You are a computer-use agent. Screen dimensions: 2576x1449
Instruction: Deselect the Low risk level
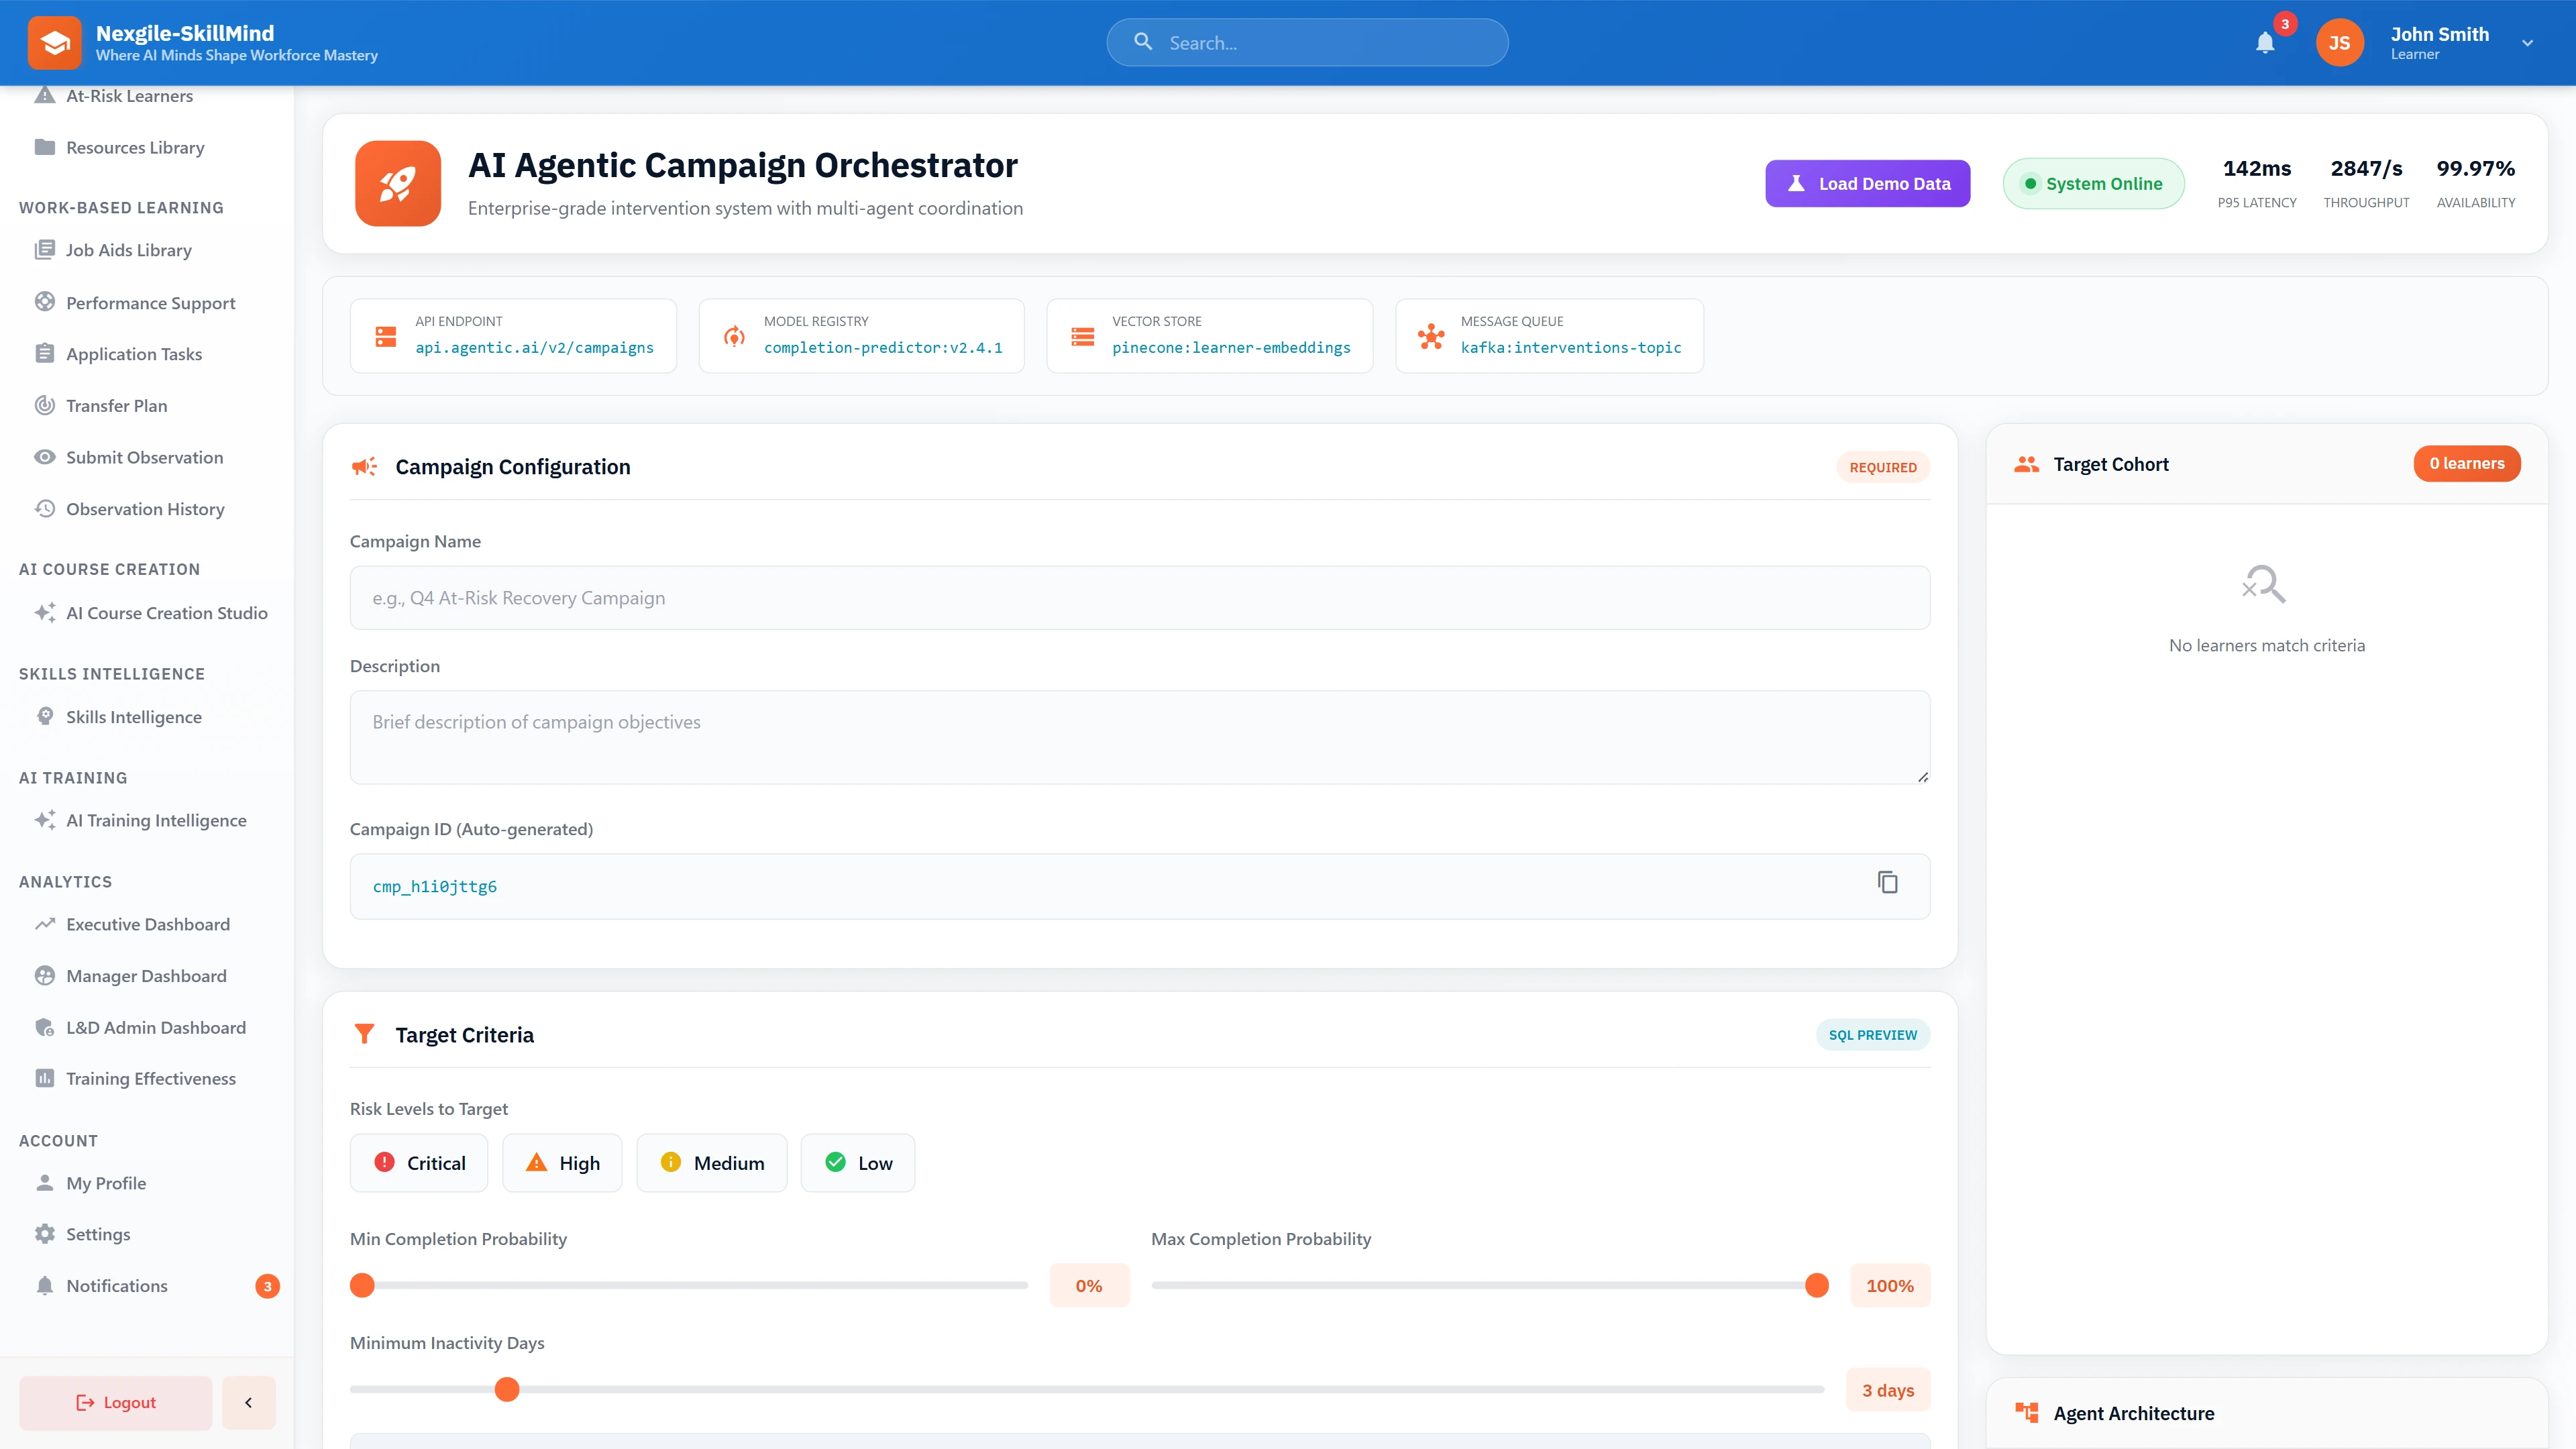tap(857, 1162)
